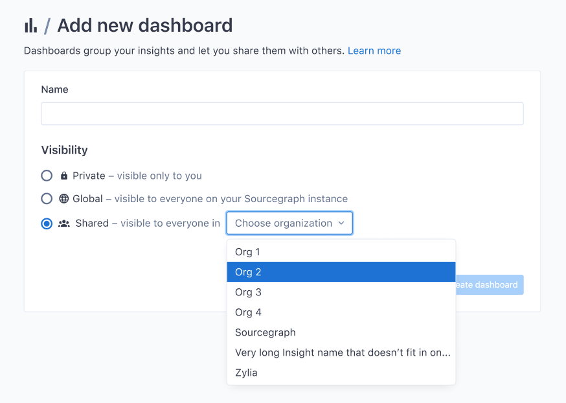Click the people icon beside Shared
Screen dimensions: 566x403
click(x=64, y=224)
